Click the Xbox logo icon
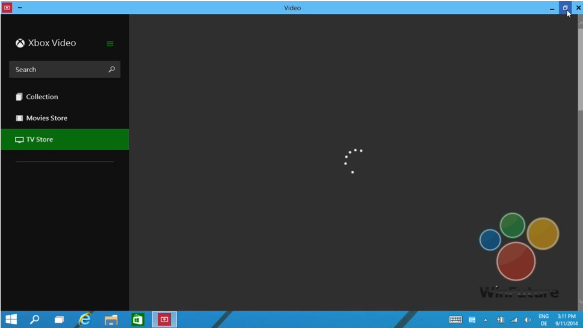Image resolution: width=583 pixels, height=331 pixels. [20, 43]
